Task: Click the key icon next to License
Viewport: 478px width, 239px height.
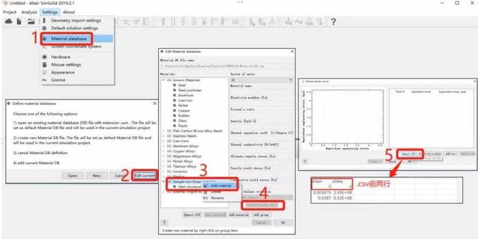Action: [45, 80]
